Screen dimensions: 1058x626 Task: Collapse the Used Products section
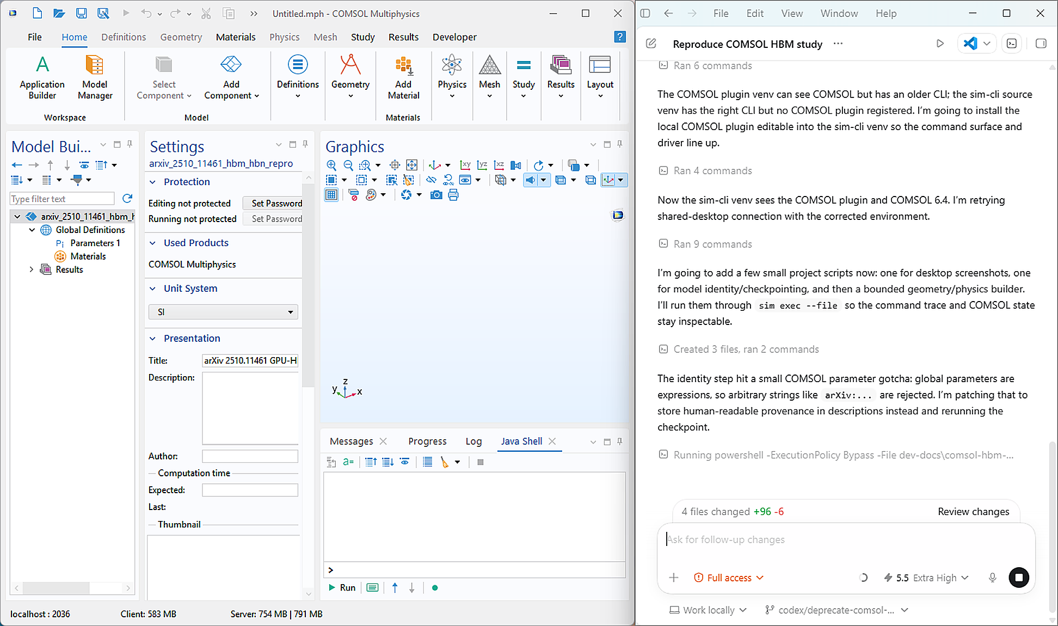pos(153,243)
